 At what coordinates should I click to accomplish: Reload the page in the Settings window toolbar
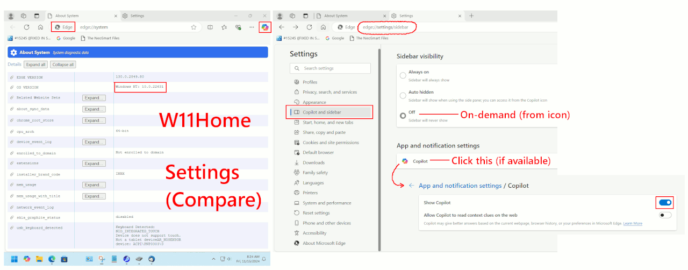pyautogui.click(x=309, y=27)
